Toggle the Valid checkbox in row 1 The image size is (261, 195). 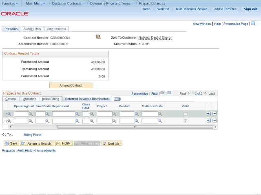click(186, 114)
